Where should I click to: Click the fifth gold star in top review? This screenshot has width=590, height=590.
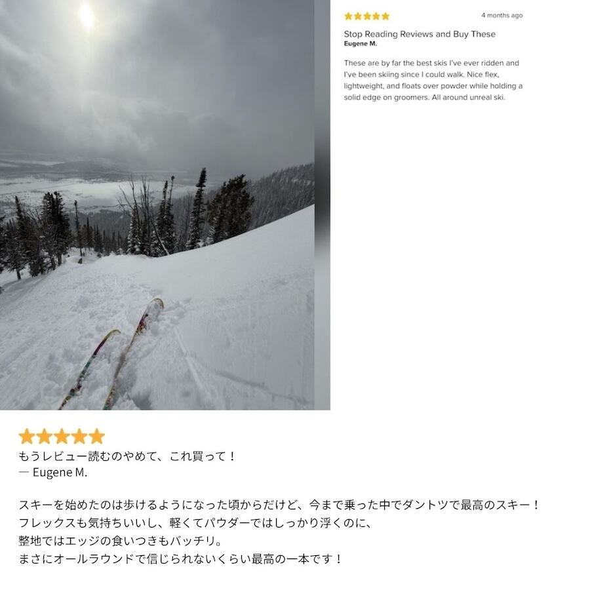pos(385,16)
